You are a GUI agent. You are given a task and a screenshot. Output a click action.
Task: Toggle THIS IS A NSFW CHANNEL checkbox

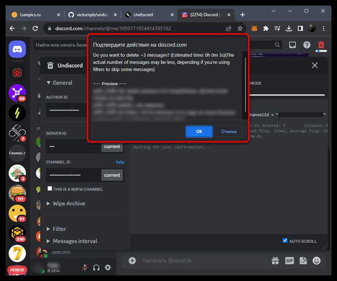pyautogui.click(x=49, y=189)
